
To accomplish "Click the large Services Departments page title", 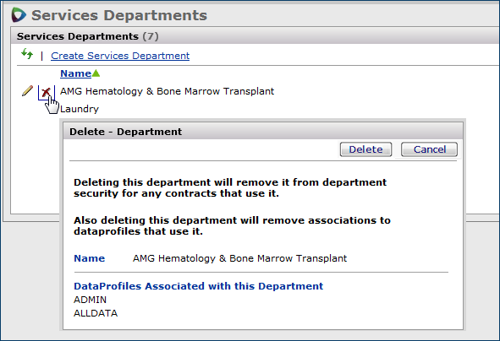I will tap(119, 15).
